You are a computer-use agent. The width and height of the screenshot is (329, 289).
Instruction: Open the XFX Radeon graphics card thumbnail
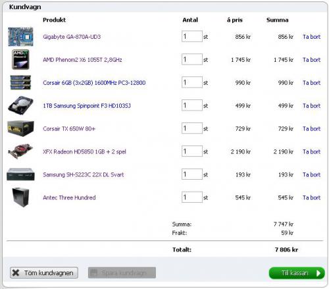click(x=20, y=151)
